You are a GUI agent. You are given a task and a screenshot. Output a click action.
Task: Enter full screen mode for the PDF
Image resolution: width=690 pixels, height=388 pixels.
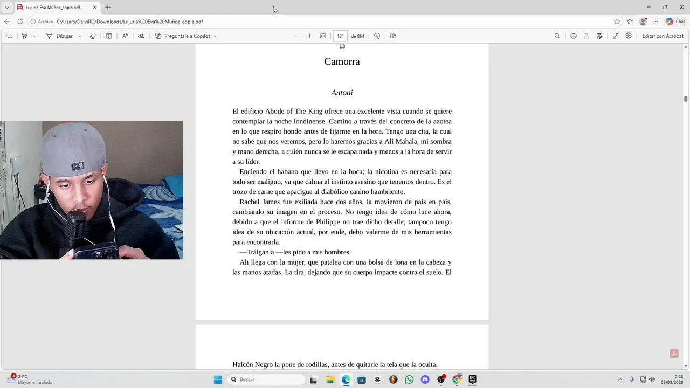(616, 36)
